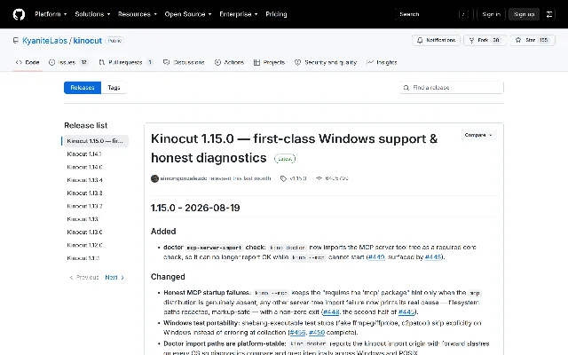Image resolution: width=568 pixels, height=355 pixels.
Task: Expand the Platform menu
Action: (51, 14)
